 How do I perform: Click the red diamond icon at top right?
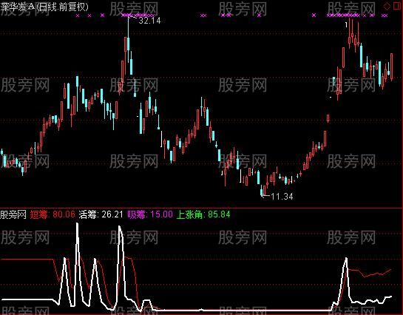point(387,6)
